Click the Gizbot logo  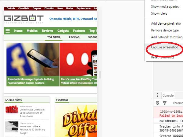[x=24, y=19]
